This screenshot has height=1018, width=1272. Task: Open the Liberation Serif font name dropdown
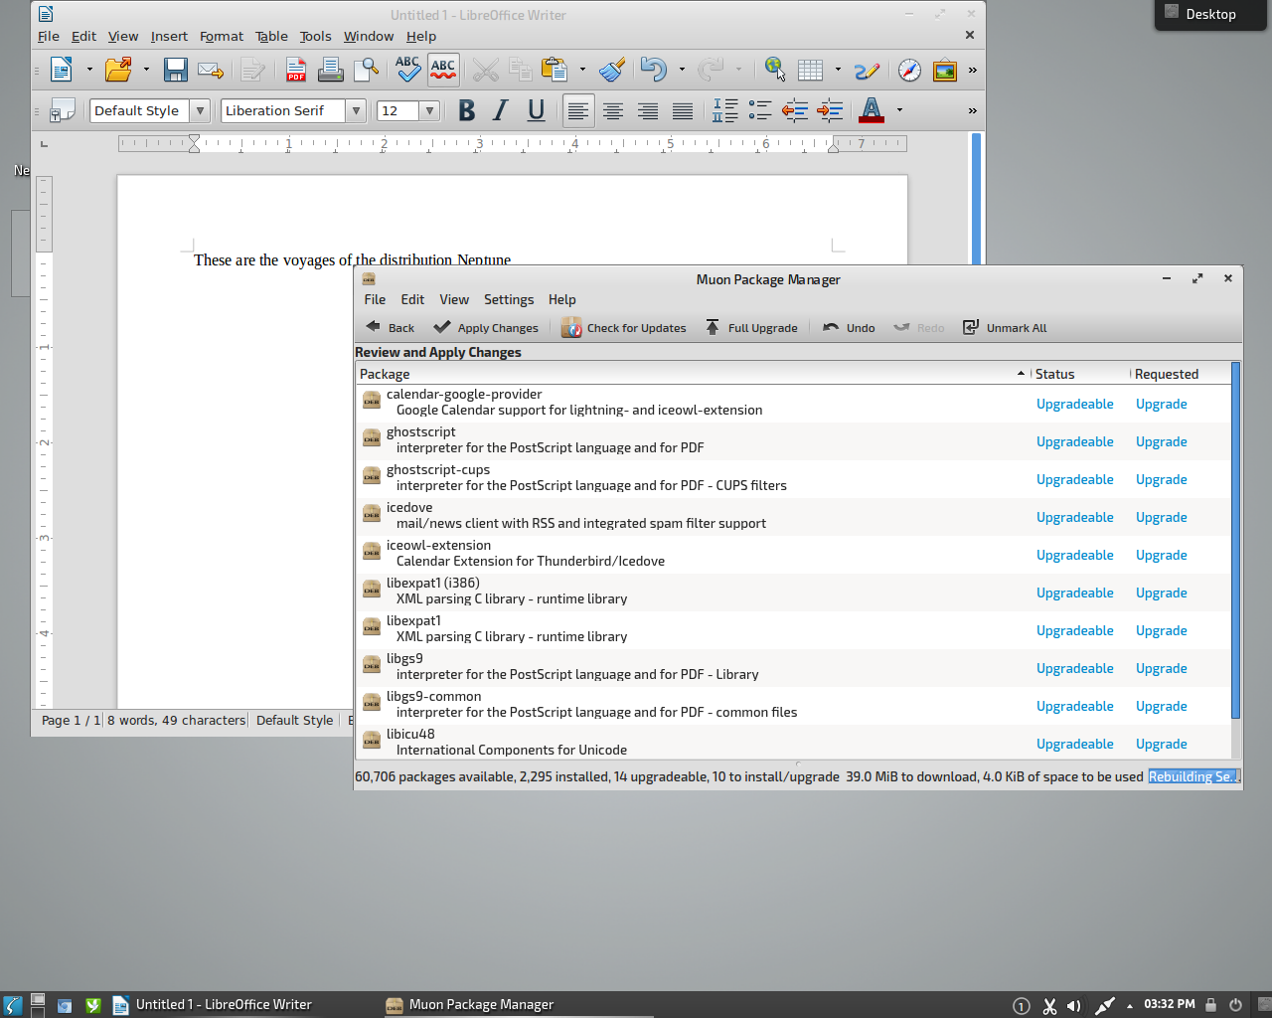pos(355,110)
